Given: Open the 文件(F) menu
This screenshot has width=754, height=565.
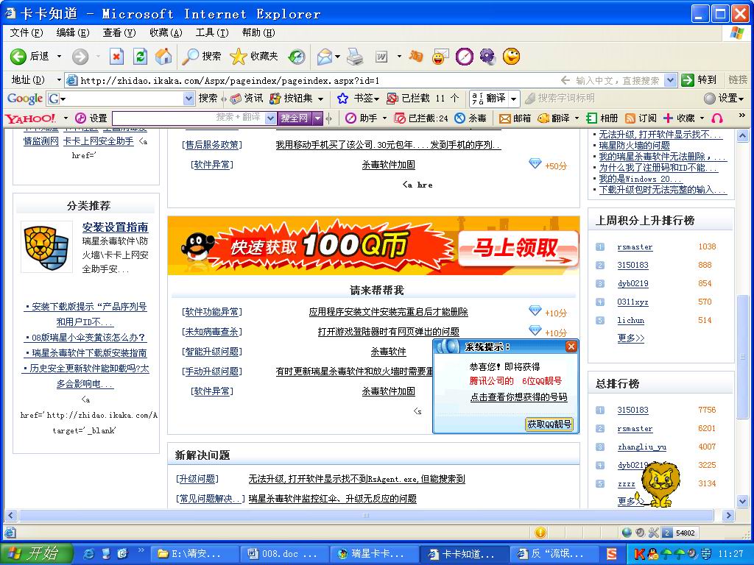Looking at the screenshot, I should [x=27, y=32].
